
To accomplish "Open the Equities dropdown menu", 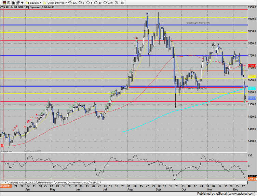I will coord(40,3).
